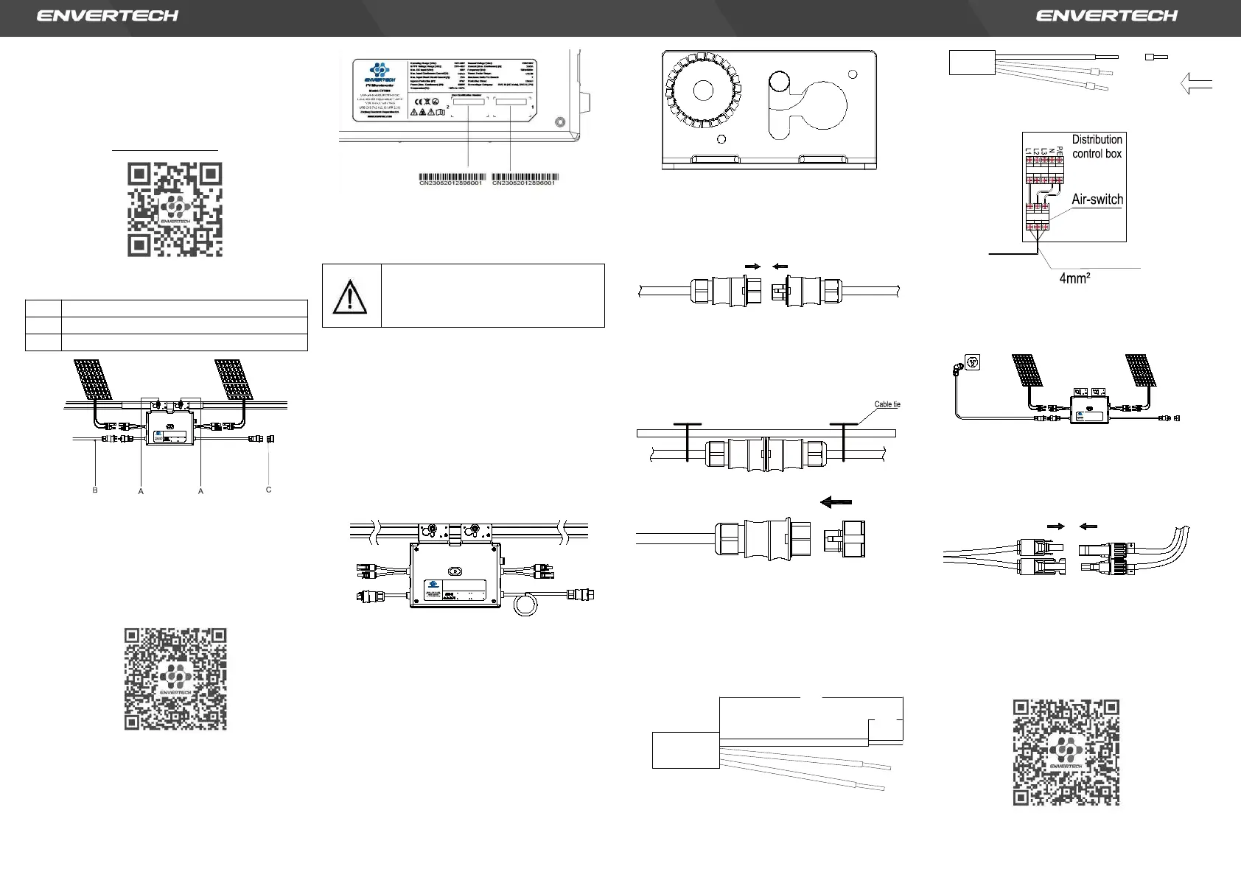Click the bold black arrow above end cap
Screen dimensions: 1241x877
[x=836, y=501]
